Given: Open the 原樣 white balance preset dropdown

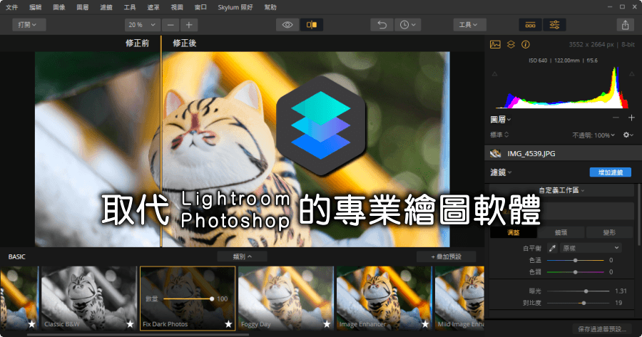Looking at the screenshot, I should (x=591, y=248).
